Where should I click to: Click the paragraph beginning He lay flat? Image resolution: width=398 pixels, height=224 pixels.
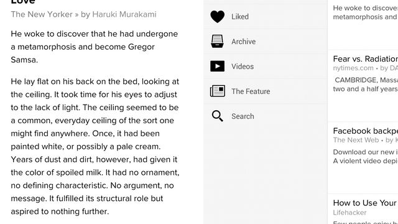pyautogui.click(x=95, y=147)
